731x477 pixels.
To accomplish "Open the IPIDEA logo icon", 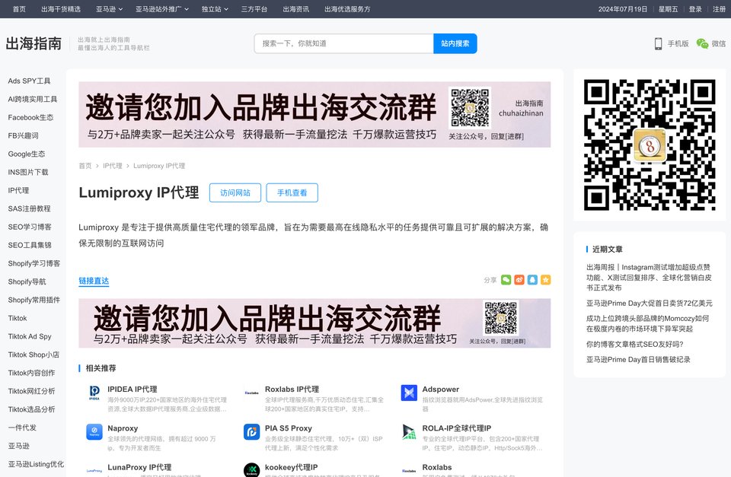I will [94, 393].
